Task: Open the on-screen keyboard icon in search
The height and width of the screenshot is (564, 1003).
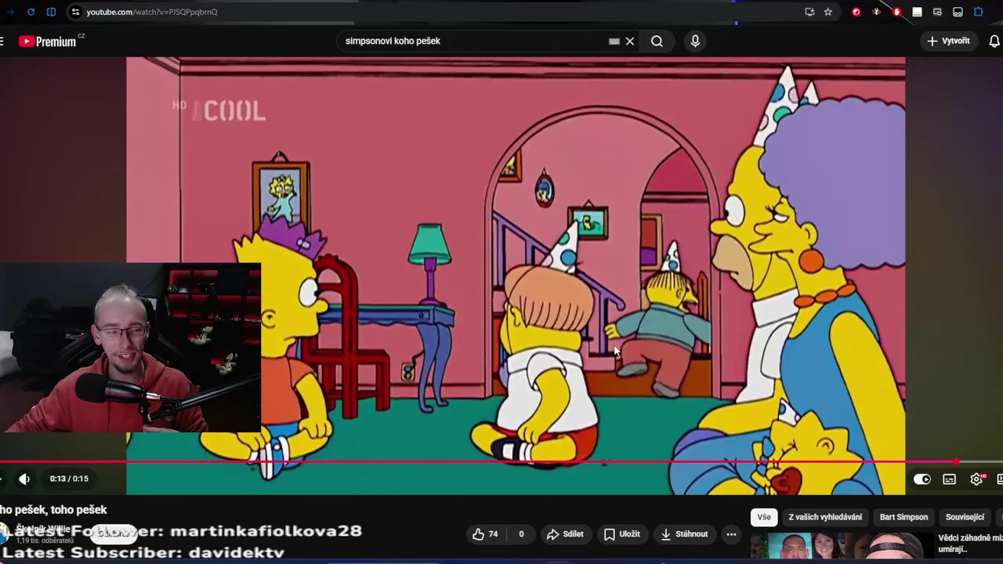Action: coord(614,41)
